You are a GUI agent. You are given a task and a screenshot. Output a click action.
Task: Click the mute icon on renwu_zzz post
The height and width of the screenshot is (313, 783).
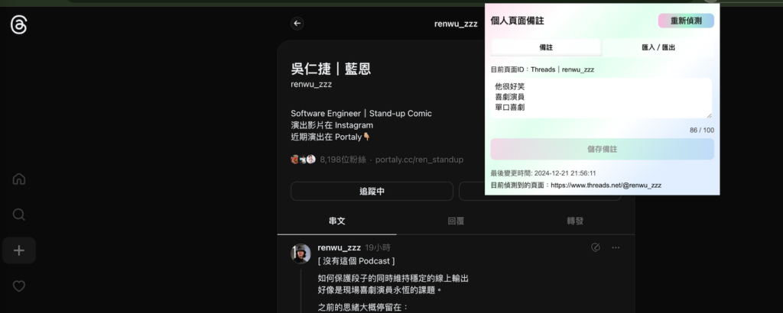tap(595, 247)
